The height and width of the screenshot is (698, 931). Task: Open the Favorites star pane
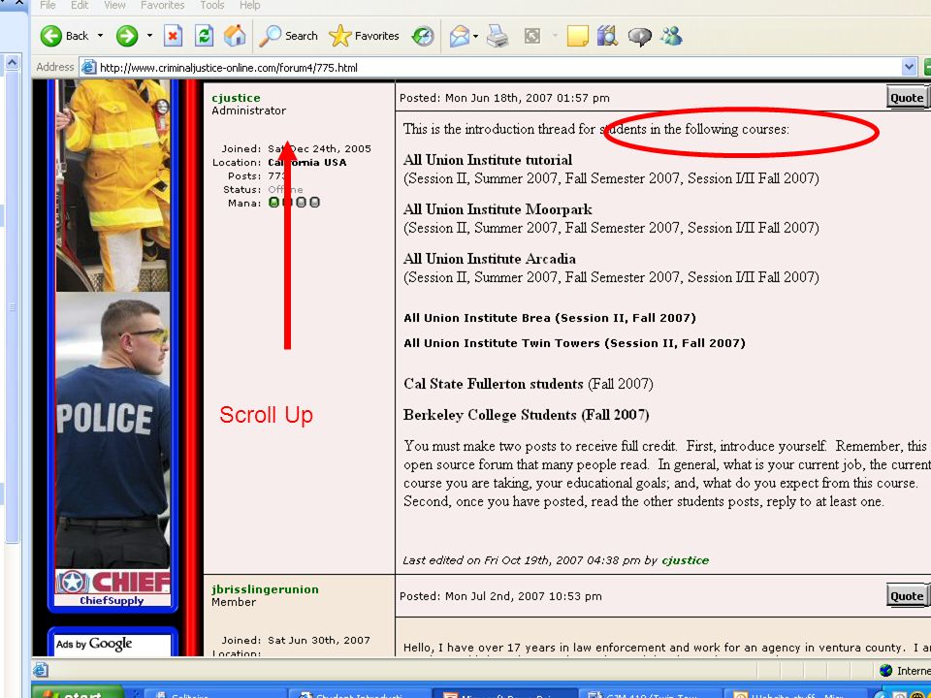(x=364, y=36)
